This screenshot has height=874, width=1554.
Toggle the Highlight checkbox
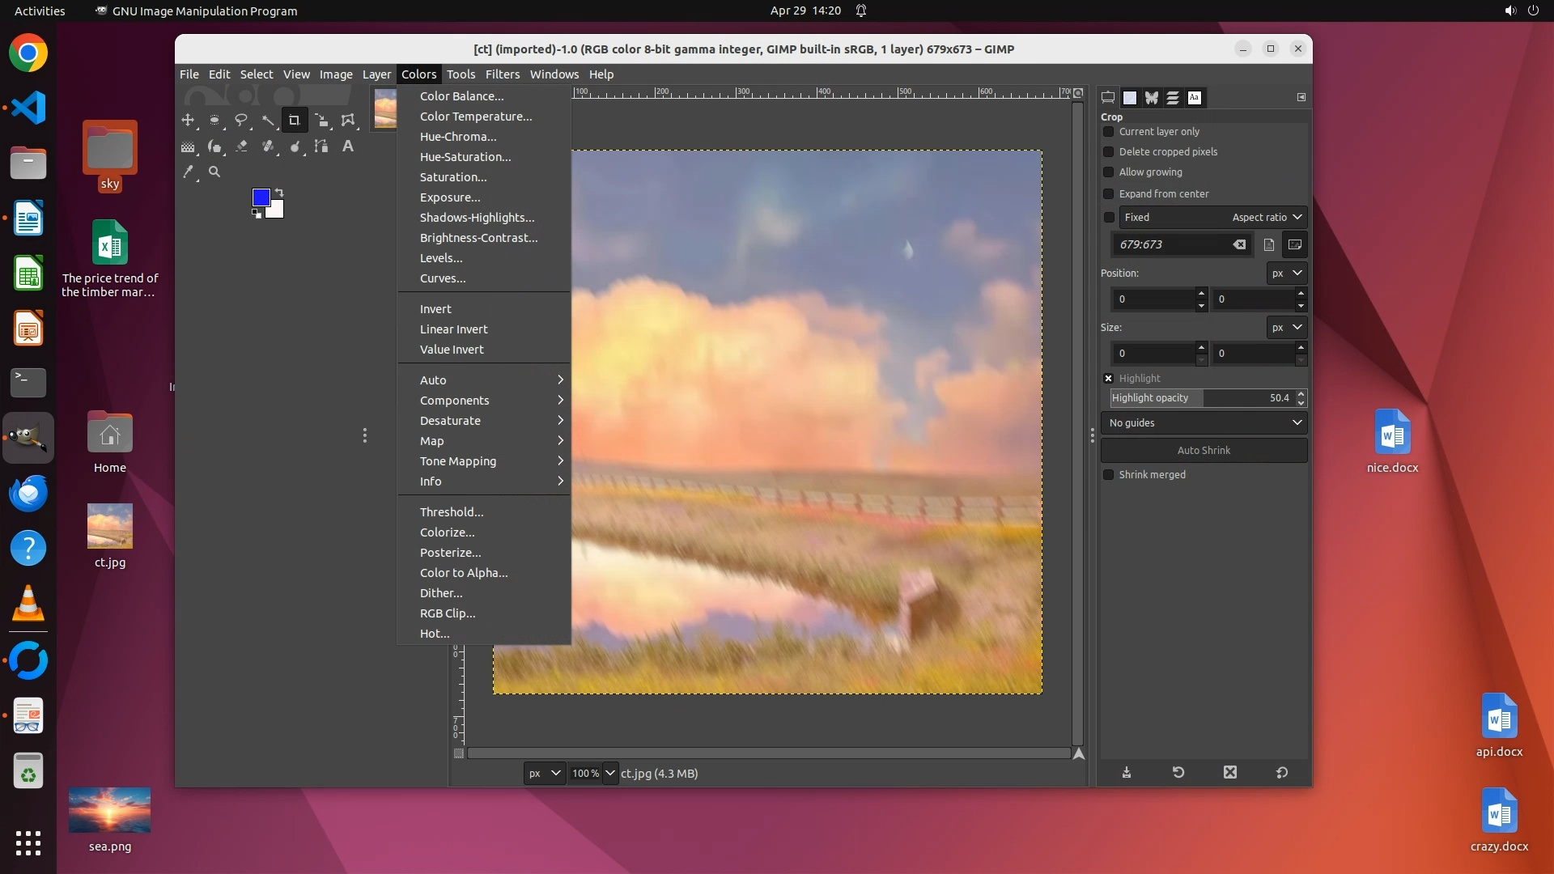pyautogui.click(x=1109, y=378)
